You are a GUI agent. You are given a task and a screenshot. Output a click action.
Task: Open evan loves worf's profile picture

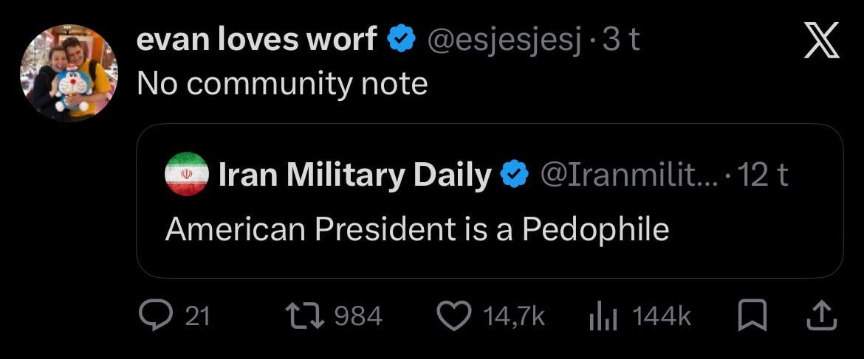click(69, 73)
